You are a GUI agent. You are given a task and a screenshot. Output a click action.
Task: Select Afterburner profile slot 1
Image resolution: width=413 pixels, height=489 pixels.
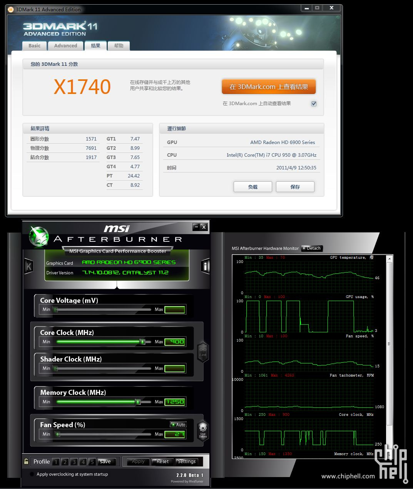[56, 462]
